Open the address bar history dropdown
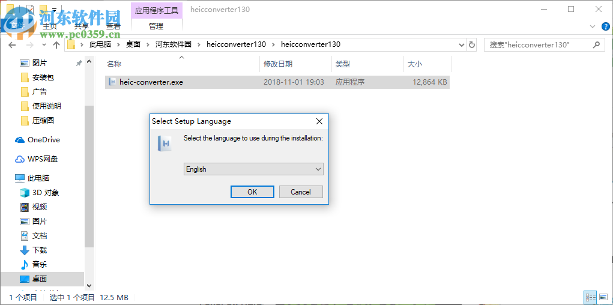The width and height of the screenshot is (613, 305). (x=461, y=44)
